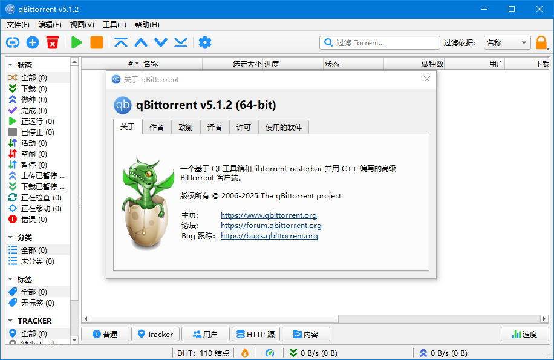Switch to the 许可 tab
Screen dimensions: 554x360
coord(244,127)
